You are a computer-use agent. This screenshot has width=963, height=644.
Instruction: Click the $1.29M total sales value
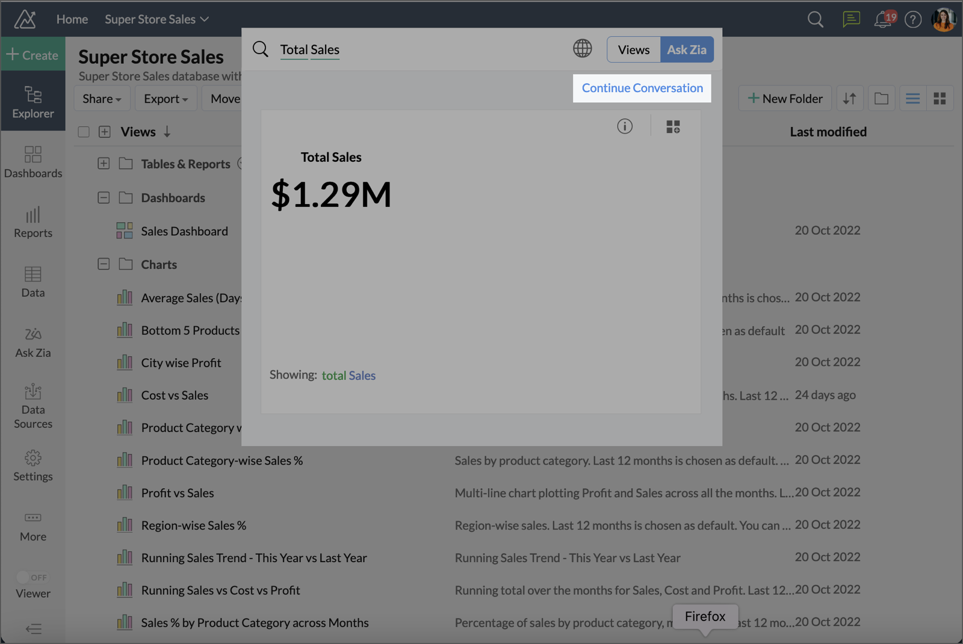[331, 194]
